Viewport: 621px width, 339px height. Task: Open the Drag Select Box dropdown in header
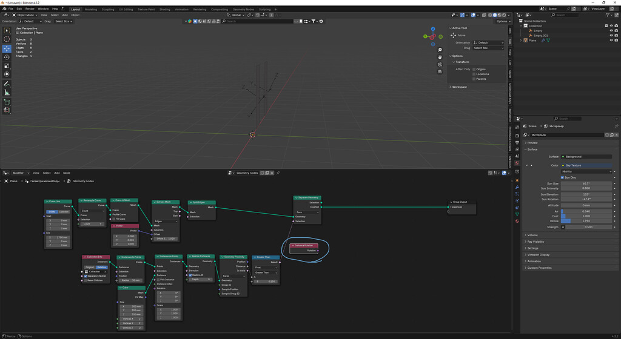click(64, 21)
